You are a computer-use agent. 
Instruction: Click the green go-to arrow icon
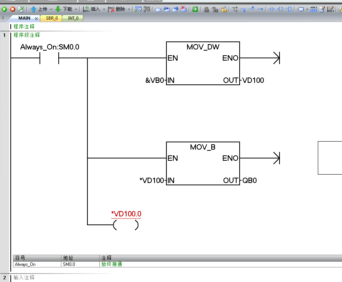click(x=195, y=9)
